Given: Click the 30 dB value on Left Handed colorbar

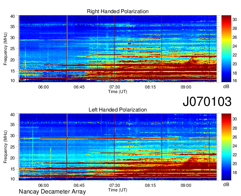Looking at the screenshot, I should pyautogui.click(x=235, y=119).
